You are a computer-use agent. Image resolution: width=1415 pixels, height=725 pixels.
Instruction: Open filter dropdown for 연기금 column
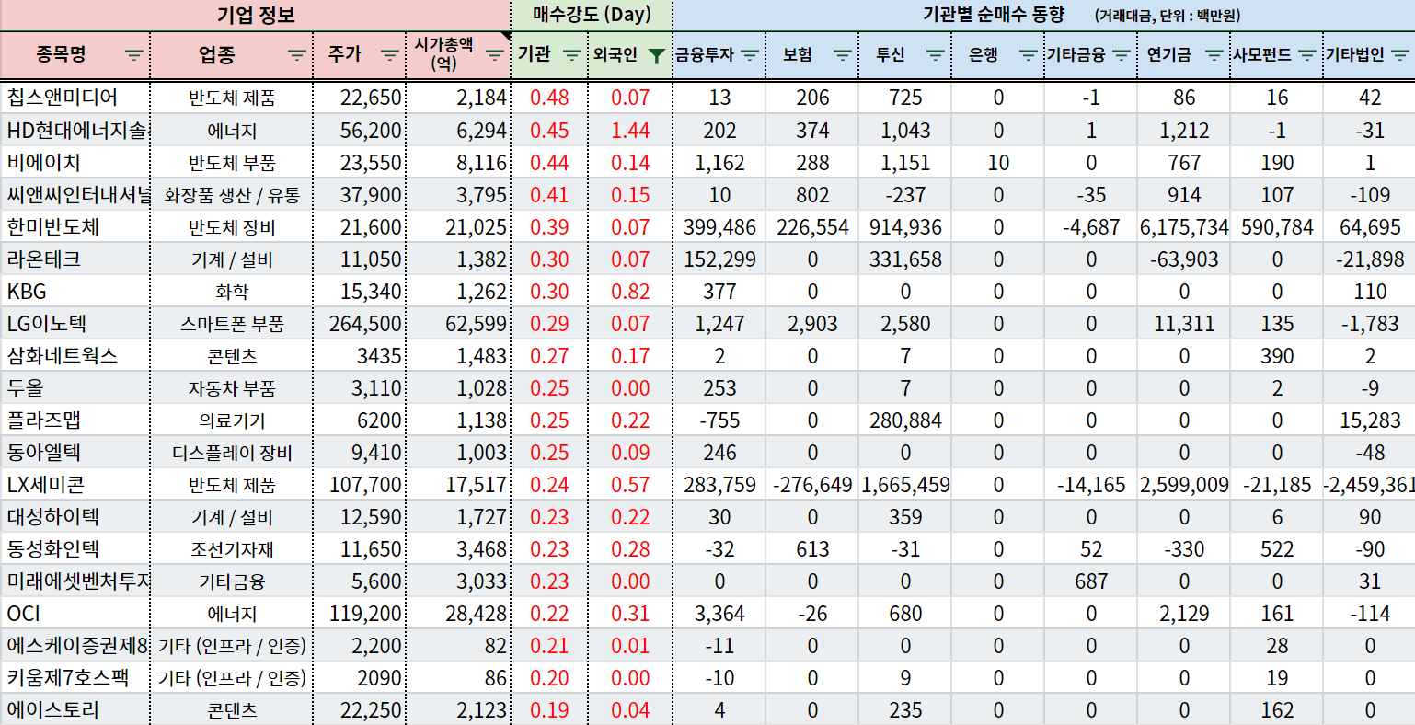point(1214,55)
